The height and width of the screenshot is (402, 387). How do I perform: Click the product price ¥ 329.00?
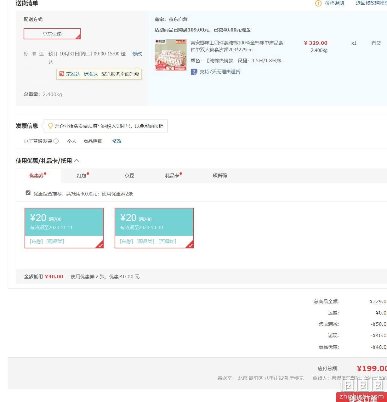click(316, 43)
